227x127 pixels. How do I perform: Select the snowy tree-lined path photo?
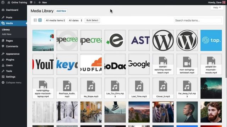pos(67,112)
